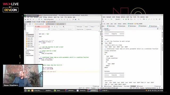Click Run output vertical scrollbar

pyautogui.click(x=161, y=59)
